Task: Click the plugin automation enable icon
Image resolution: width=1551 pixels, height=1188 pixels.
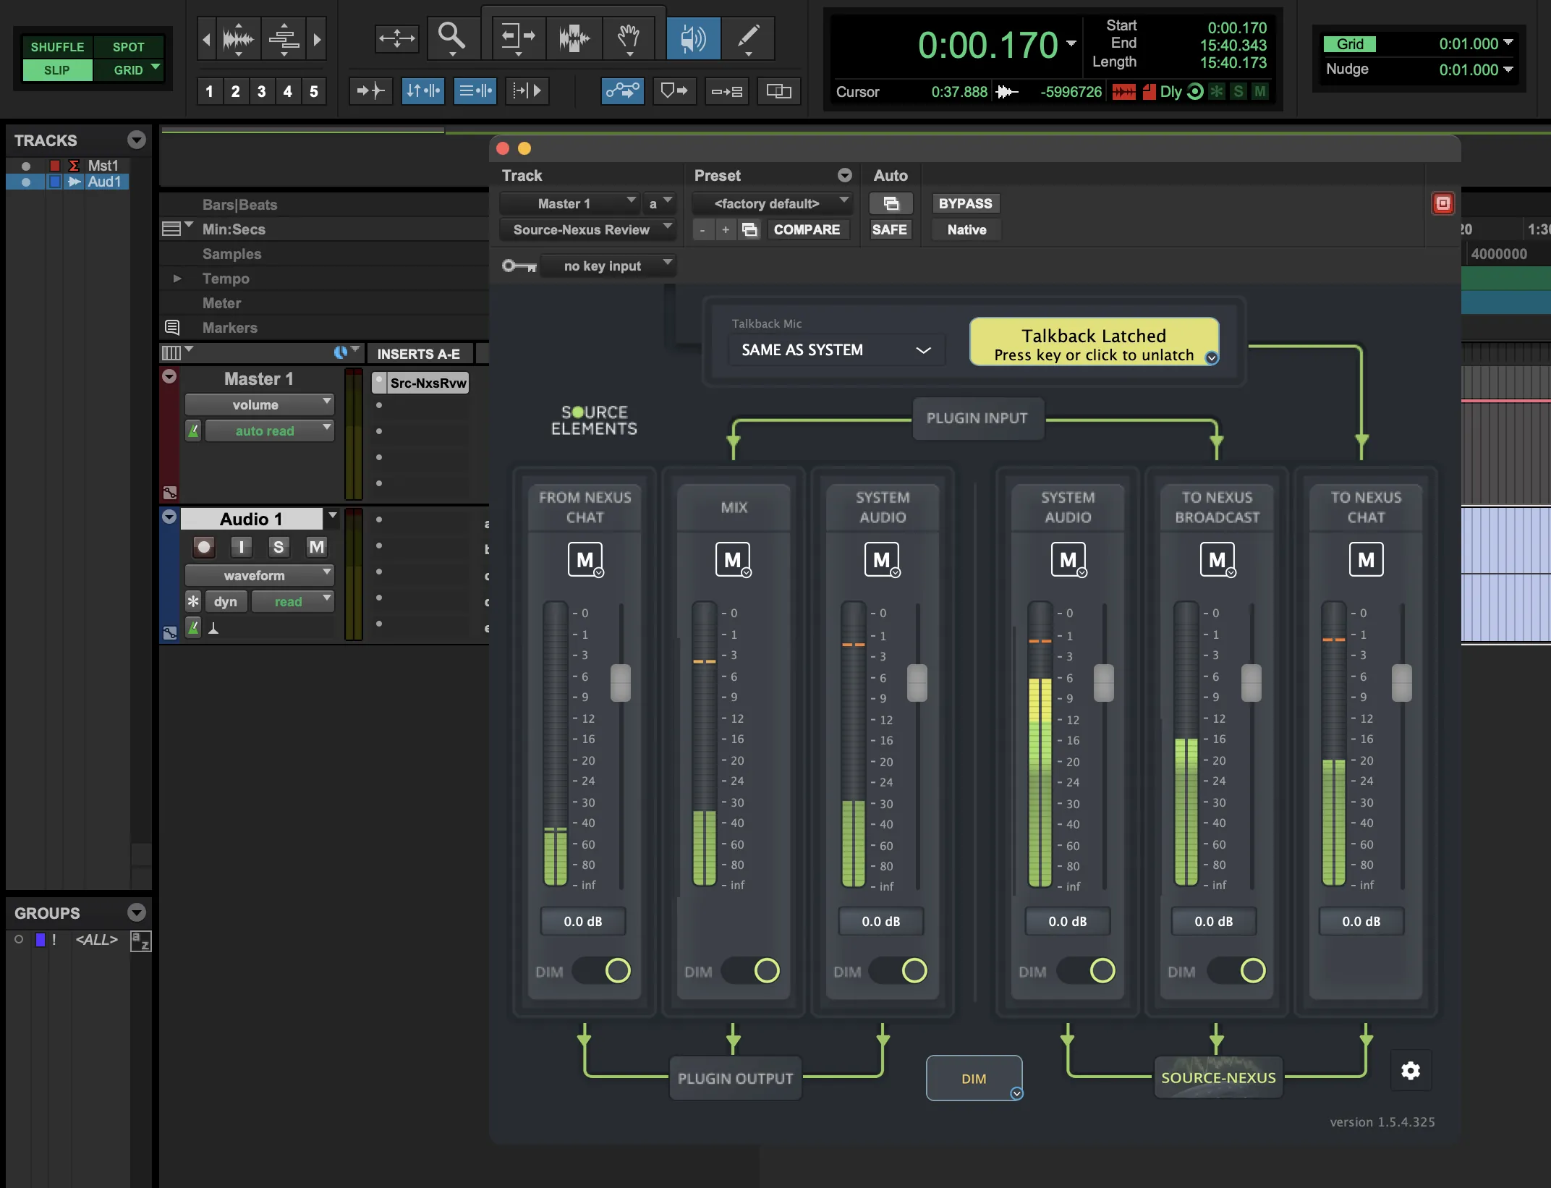Action: (x=891, y=203)
